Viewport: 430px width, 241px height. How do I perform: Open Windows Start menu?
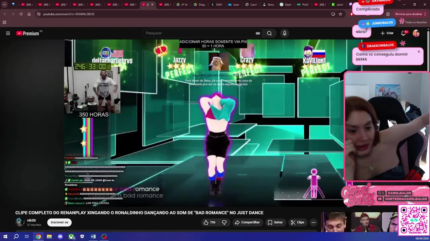pos(5,237)
